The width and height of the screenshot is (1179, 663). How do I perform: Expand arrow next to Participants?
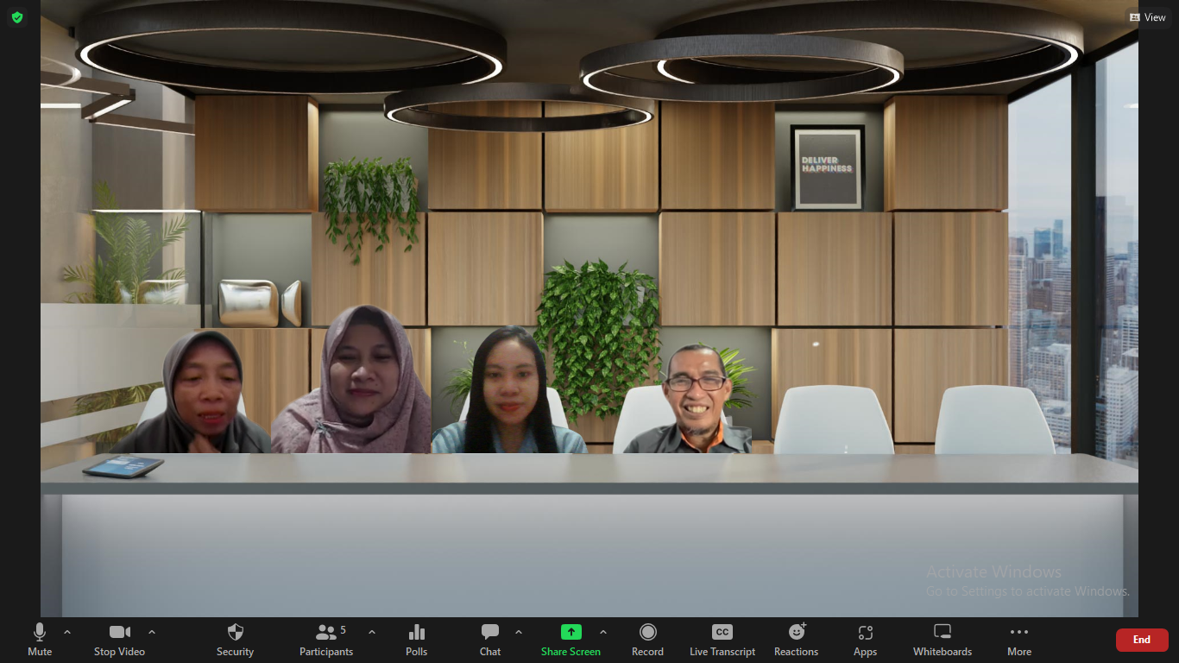(372, 632)
